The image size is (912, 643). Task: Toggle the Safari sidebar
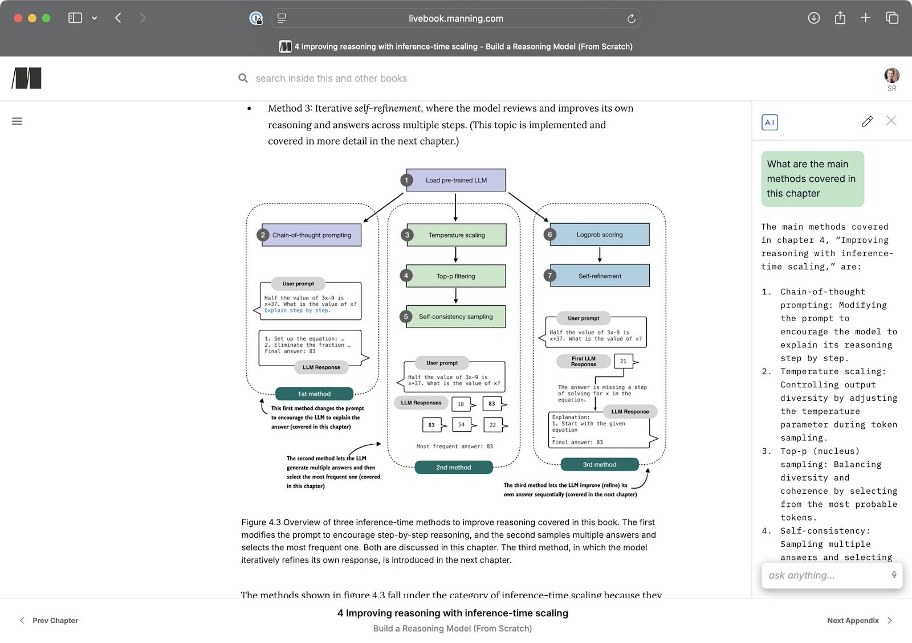tap(75, 18)
